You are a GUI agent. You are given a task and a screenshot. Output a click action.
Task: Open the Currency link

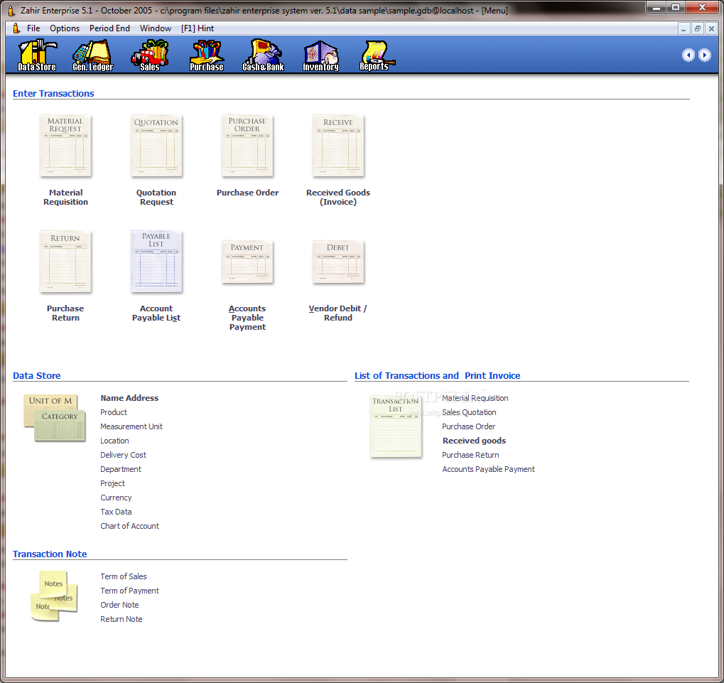116,498
